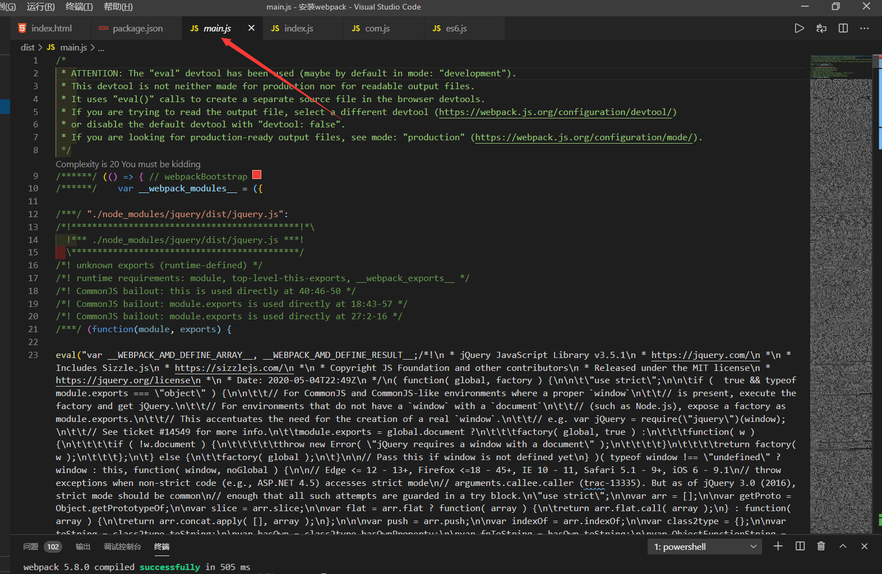Open the 调试控制台 debug console tab
The width and height of the screenshot is (882, 574).
coord(122,547)
